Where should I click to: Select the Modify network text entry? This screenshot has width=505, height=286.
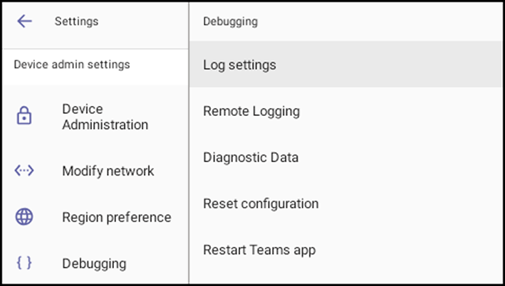pos(108,171)
